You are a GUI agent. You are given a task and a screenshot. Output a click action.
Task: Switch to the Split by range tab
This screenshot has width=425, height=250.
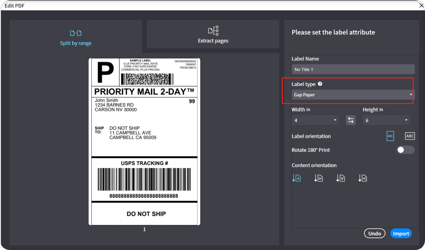[76, 37]
